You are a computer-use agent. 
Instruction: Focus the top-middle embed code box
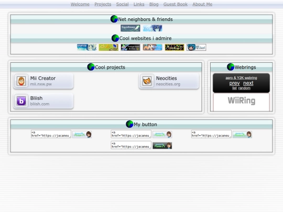131,134
